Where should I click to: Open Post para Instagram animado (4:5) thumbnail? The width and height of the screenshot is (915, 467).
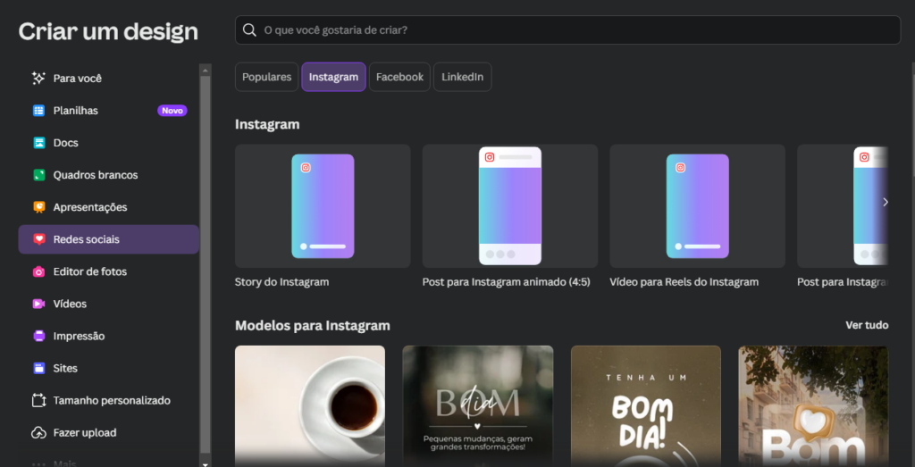510,206
